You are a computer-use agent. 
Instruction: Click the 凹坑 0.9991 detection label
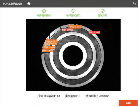click(48, 51)
